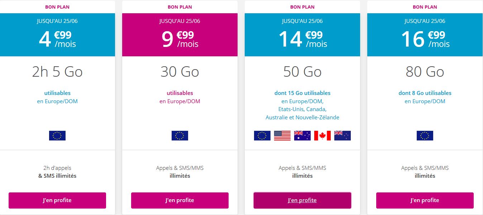The image size is (483, 215).
Task: Click the Australian flag icon
Action: point(302,135)
